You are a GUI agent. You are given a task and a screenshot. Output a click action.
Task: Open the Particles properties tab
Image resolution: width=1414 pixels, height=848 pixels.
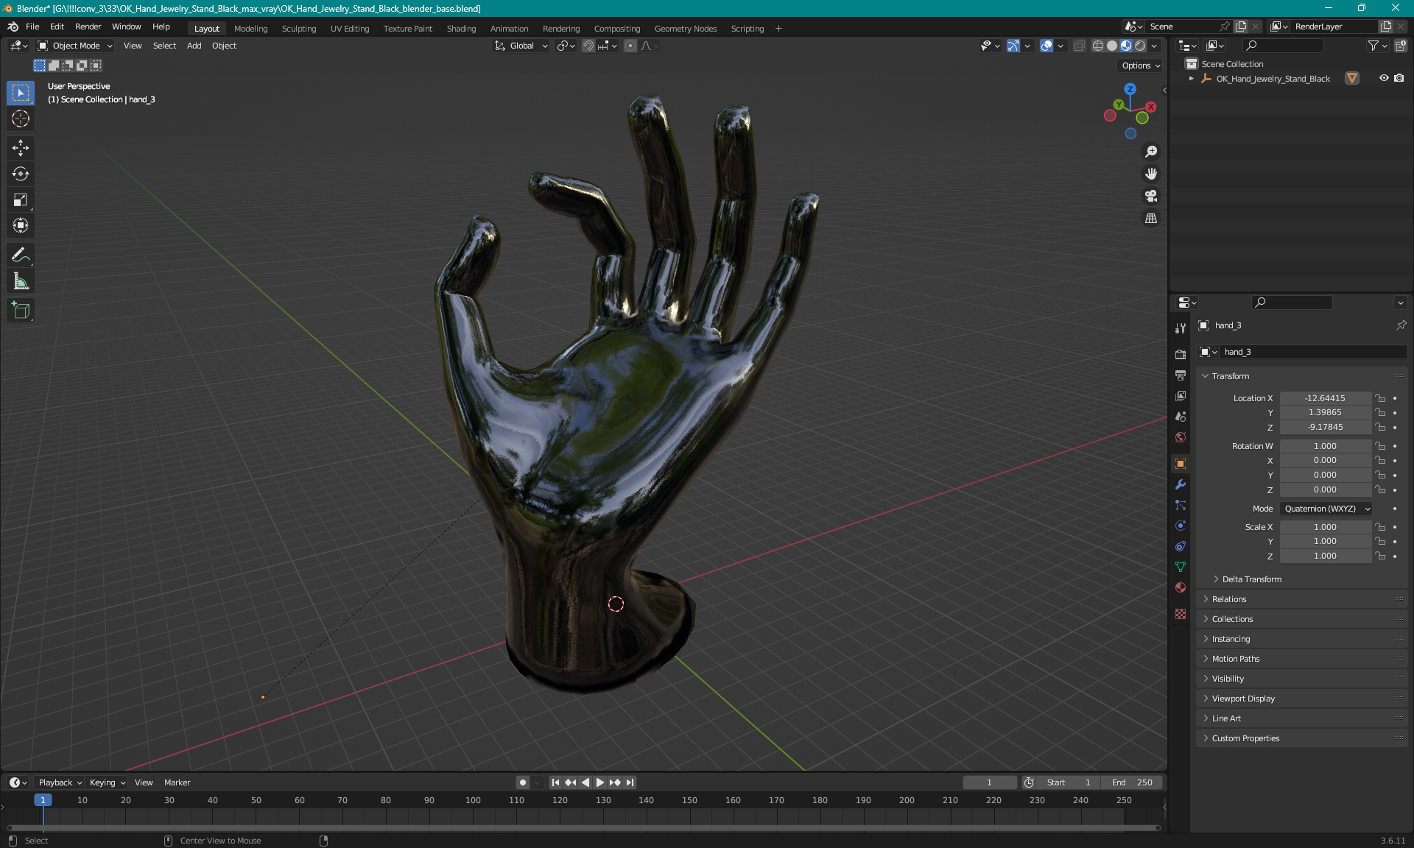[x=1181, y=505]
